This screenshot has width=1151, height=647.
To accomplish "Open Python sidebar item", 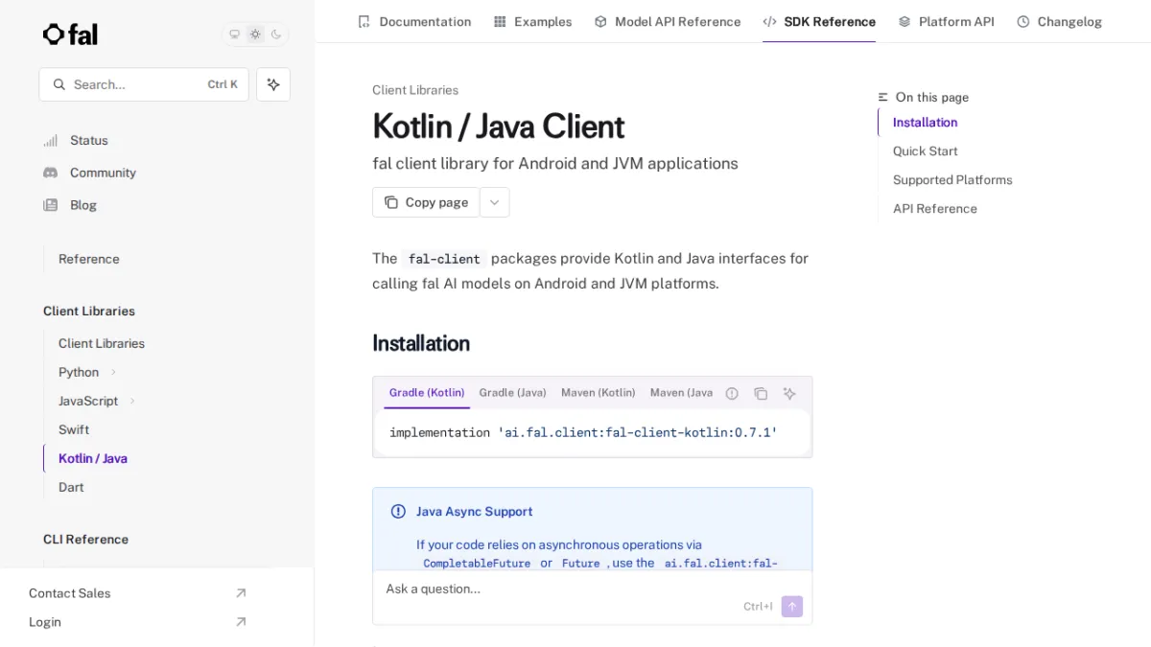I will pyautogui.click(x=79, y=372).
